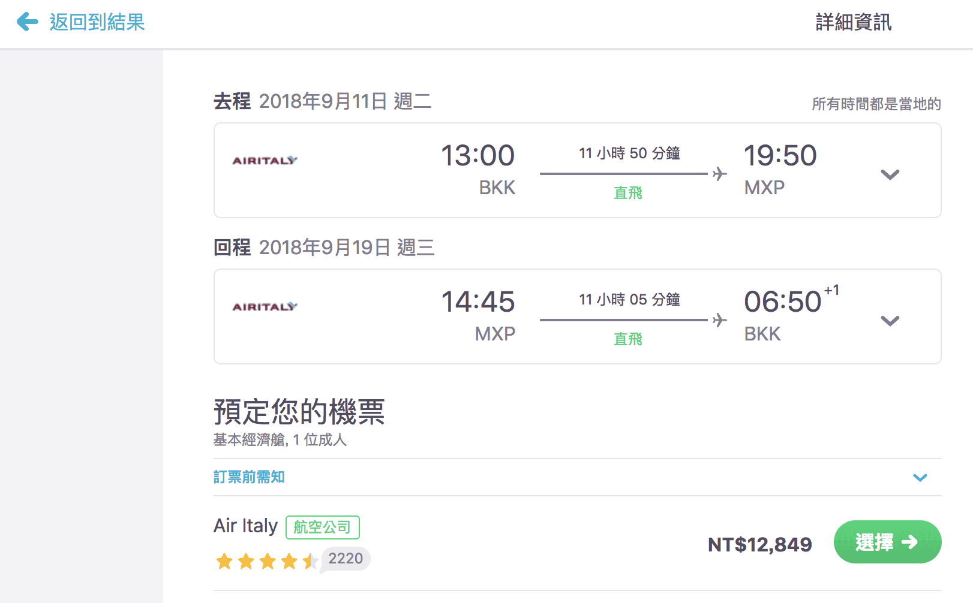Click the 直飛 label on outbound flight

(627, 192)
